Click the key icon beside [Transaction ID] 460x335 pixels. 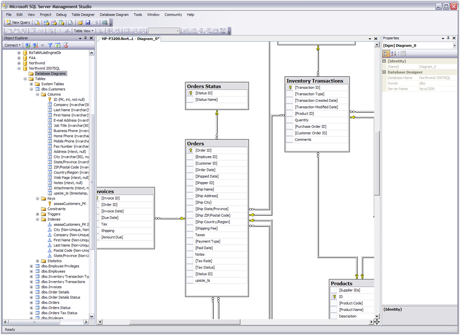point(290,87)
